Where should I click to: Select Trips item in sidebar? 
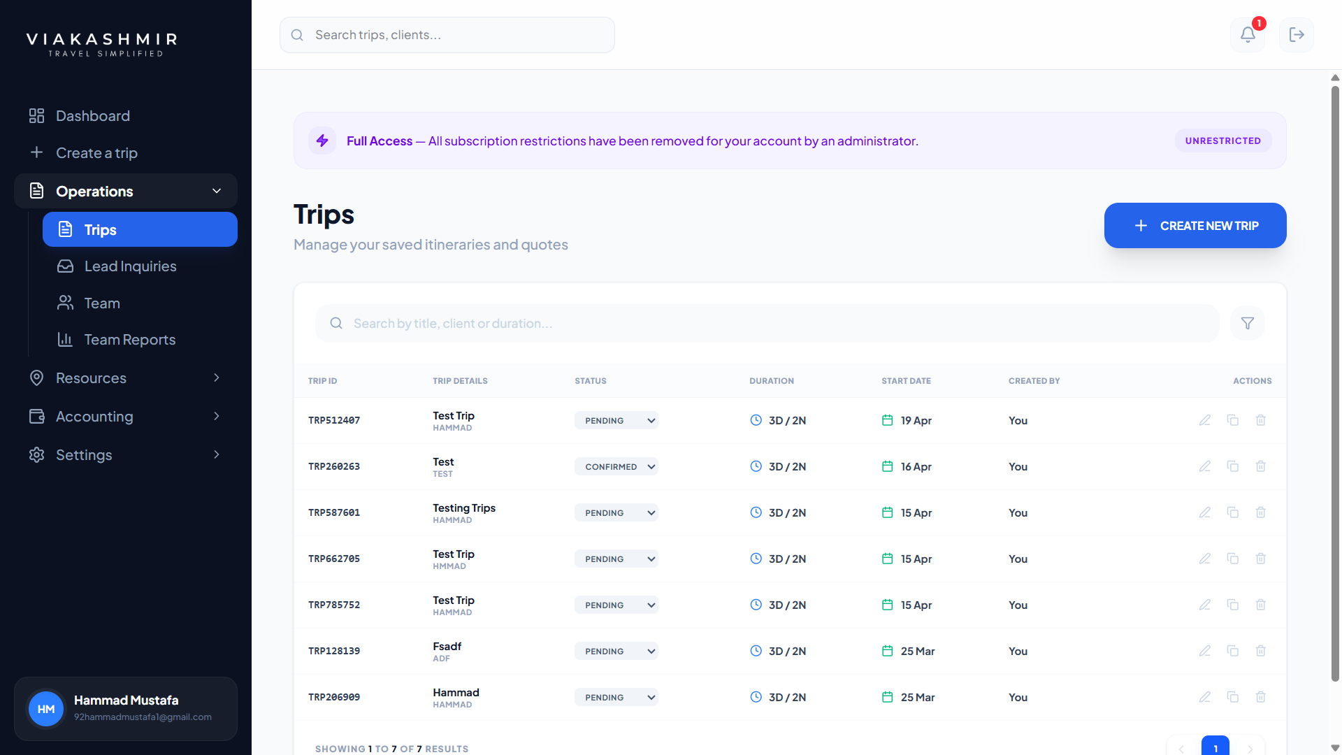[x=140, y=229]
